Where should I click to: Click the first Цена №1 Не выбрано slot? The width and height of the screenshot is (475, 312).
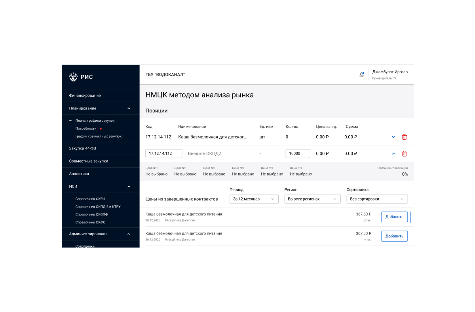156,171
